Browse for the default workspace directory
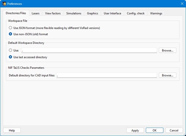 [167, 51]
